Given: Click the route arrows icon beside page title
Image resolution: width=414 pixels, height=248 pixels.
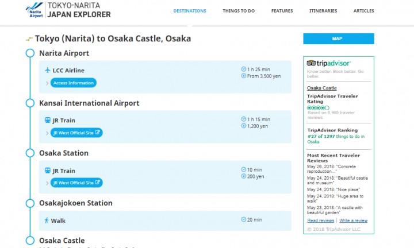Looking at the screenshot, I should [29, 39].
